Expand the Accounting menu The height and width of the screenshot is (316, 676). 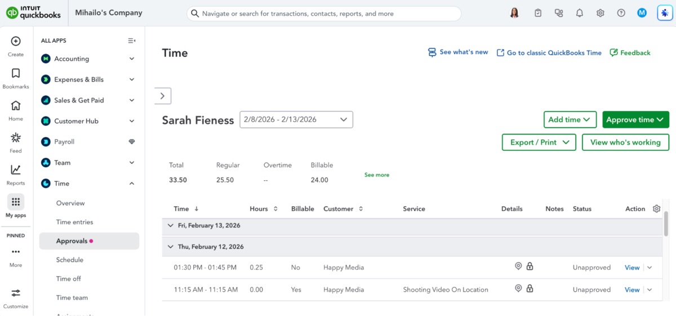tap(132, 59)
